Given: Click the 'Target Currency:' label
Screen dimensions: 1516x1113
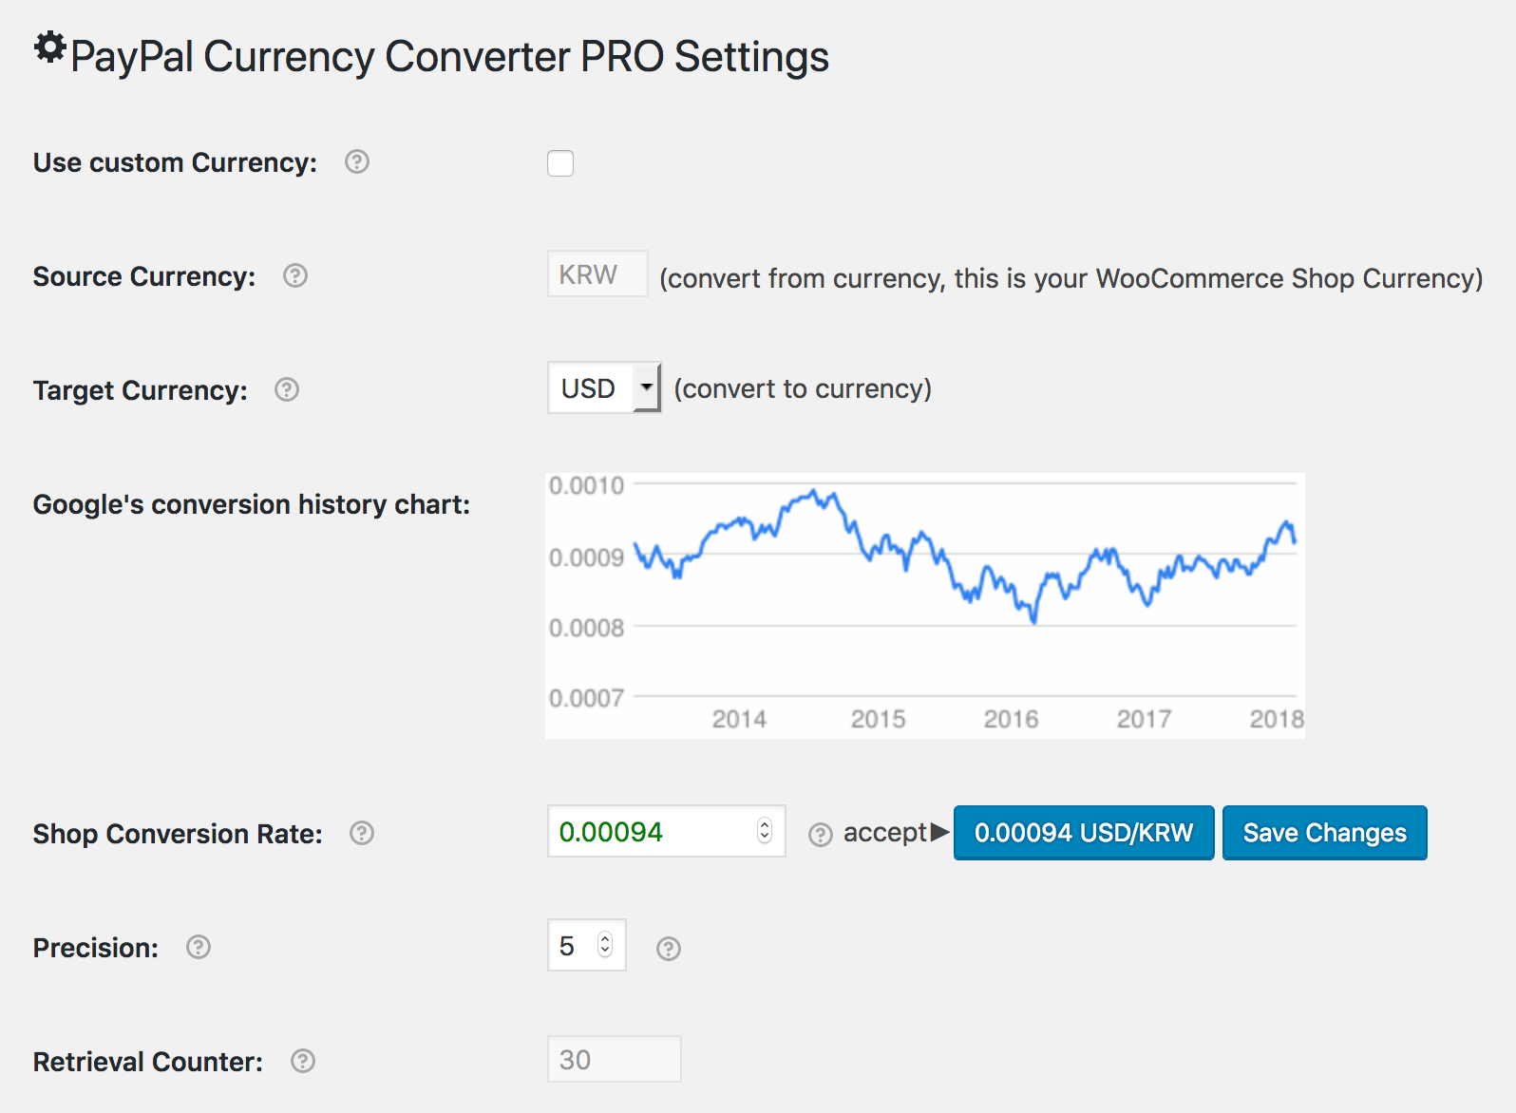Looking at the screenshot, I should click(x=141, y=390).
